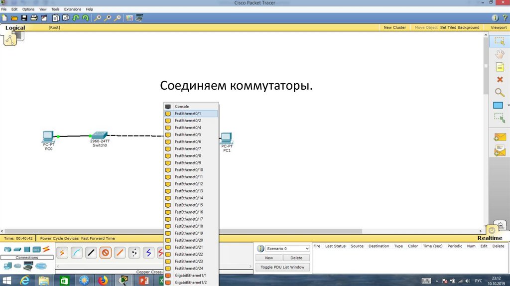The height and width of the screenshot is (286, 510).
Task: Choose GigabitEthernet1/1 port in popup
Action: pyautogui.click(x=191, y=276)
